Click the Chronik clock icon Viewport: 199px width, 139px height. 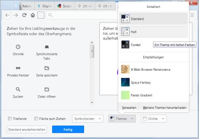click(18, 47)
